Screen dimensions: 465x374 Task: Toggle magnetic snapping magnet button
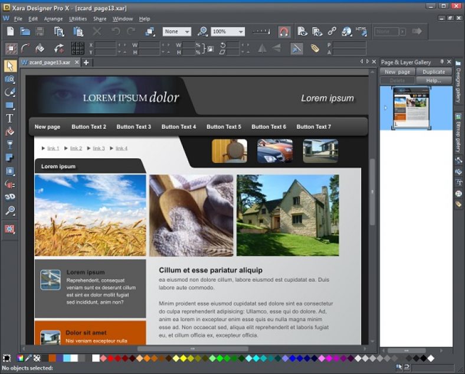coord(284,31)
